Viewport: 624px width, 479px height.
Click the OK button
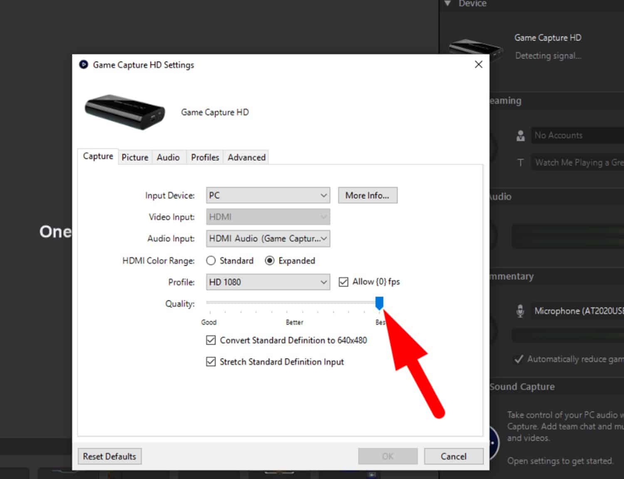pos(388,456)
